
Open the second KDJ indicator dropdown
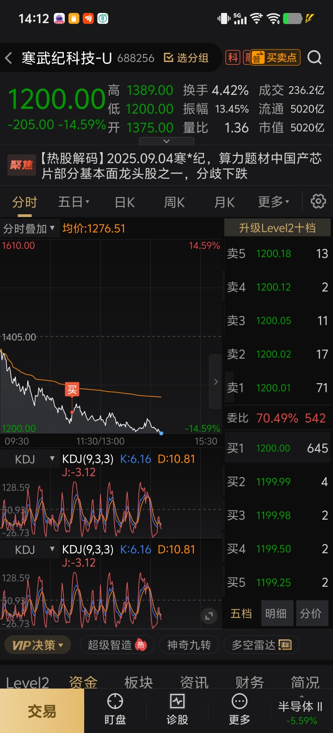[30, 549]
